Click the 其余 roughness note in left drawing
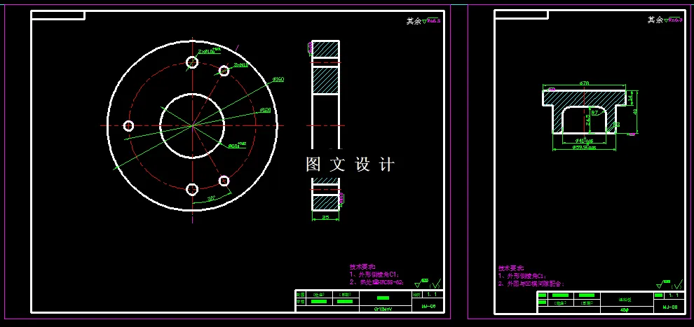The height and width of the screenshot is (327, 694). [424, 21]
